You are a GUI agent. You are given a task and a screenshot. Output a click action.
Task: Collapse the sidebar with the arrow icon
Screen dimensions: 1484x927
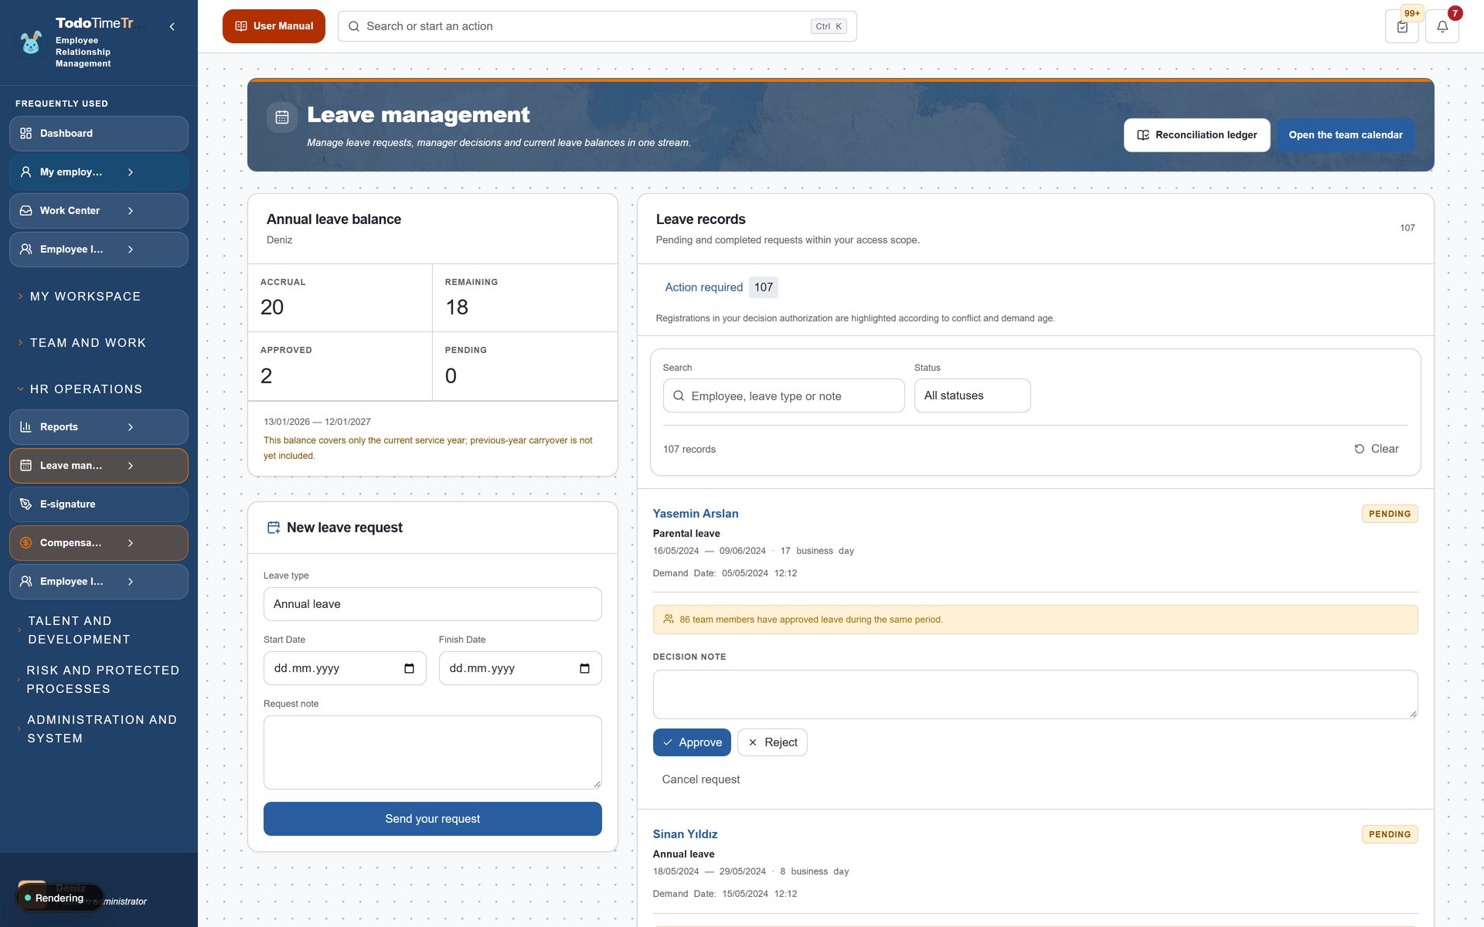click(172, 26)
